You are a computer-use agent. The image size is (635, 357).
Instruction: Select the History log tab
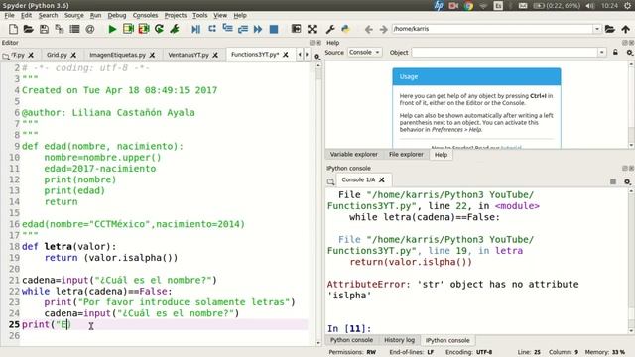399,340
